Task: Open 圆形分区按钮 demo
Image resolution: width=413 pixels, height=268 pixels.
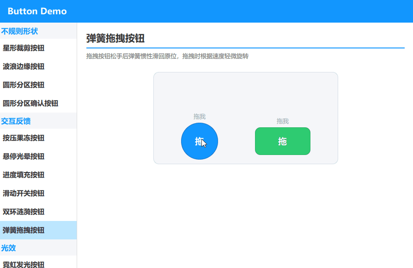Action: tap(38, 85)
